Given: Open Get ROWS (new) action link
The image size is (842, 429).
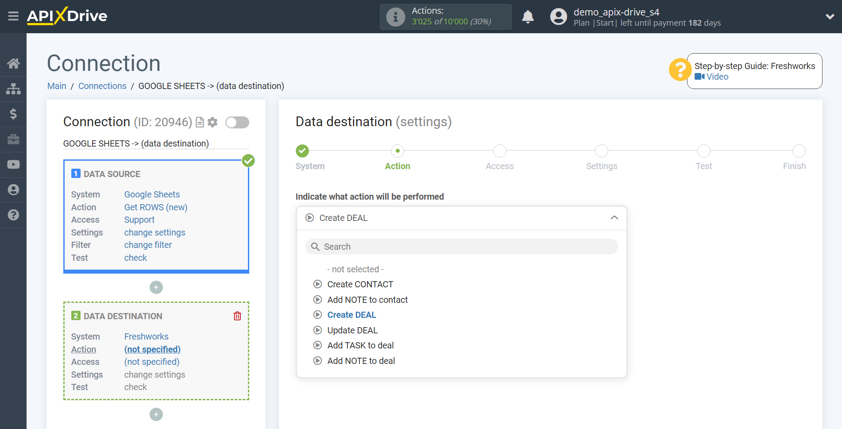Looking at the screenshot, I should tap(156, 207).
